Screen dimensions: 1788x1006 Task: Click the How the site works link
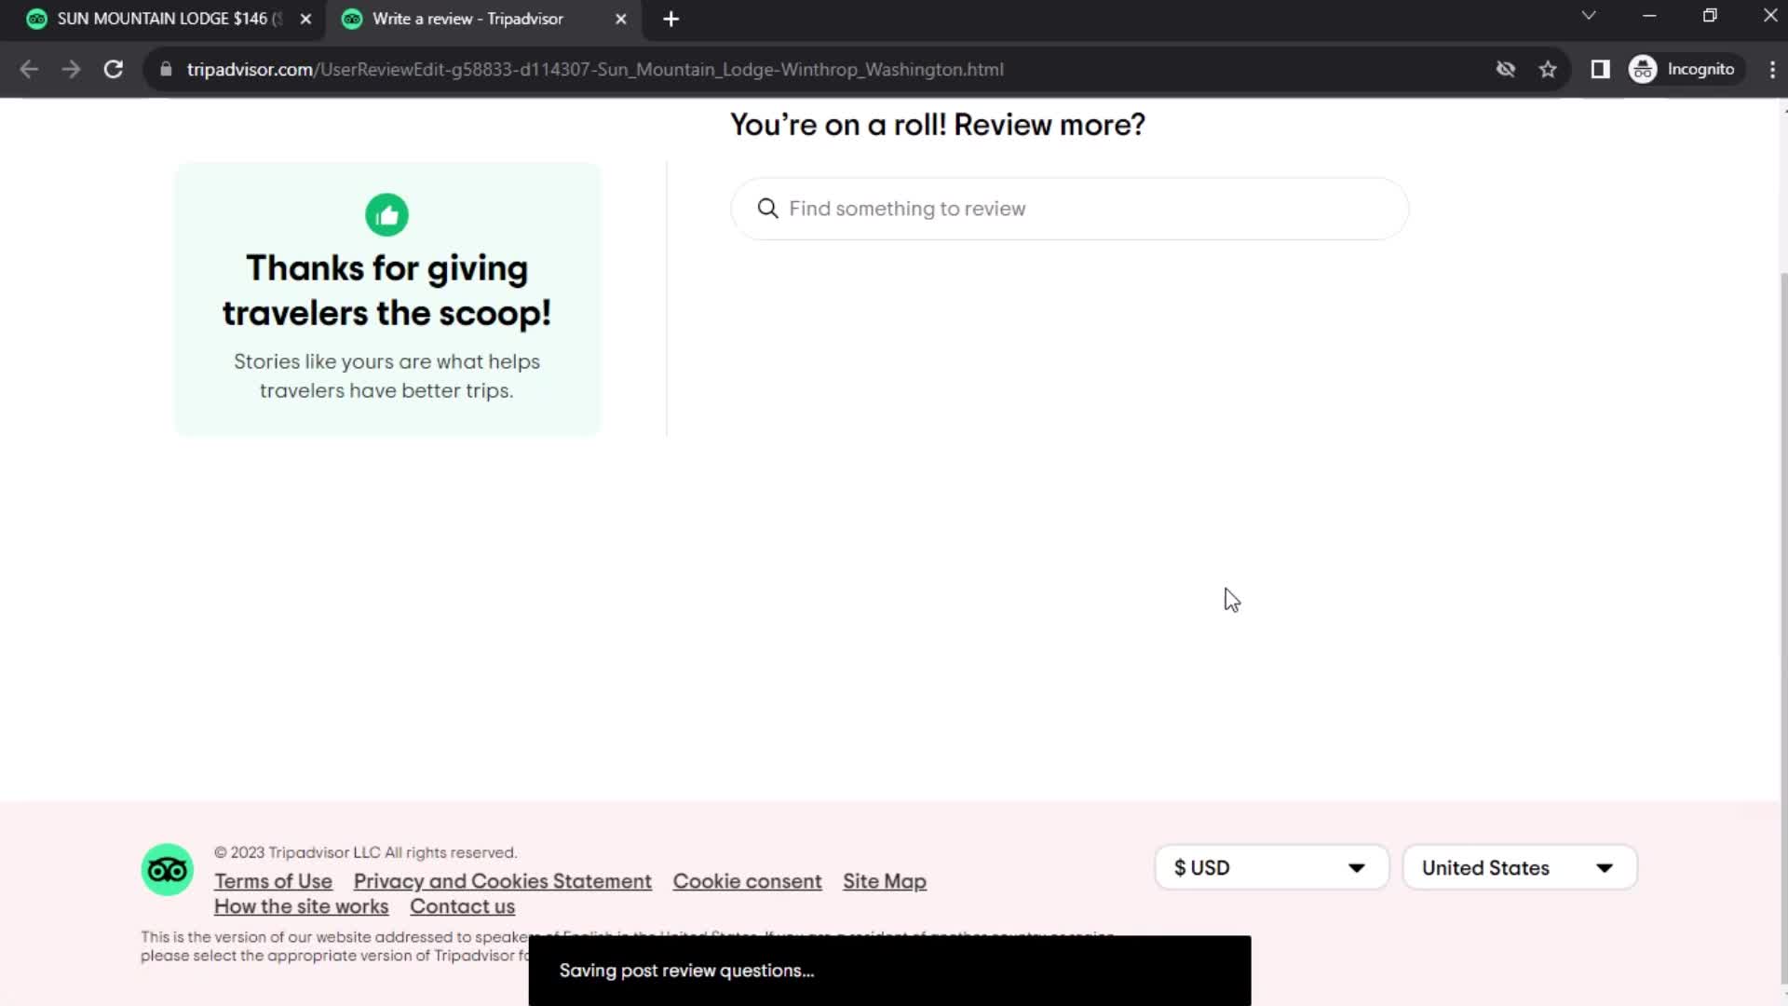pos(301,905)
